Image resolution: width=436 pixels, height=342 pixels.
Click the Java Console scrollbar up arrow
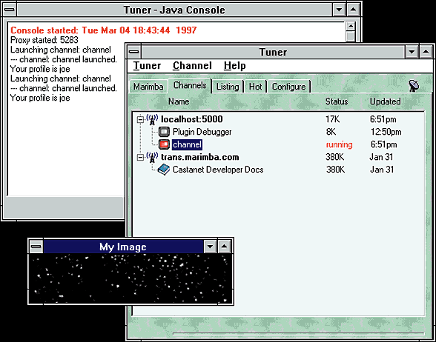[351, 27]
